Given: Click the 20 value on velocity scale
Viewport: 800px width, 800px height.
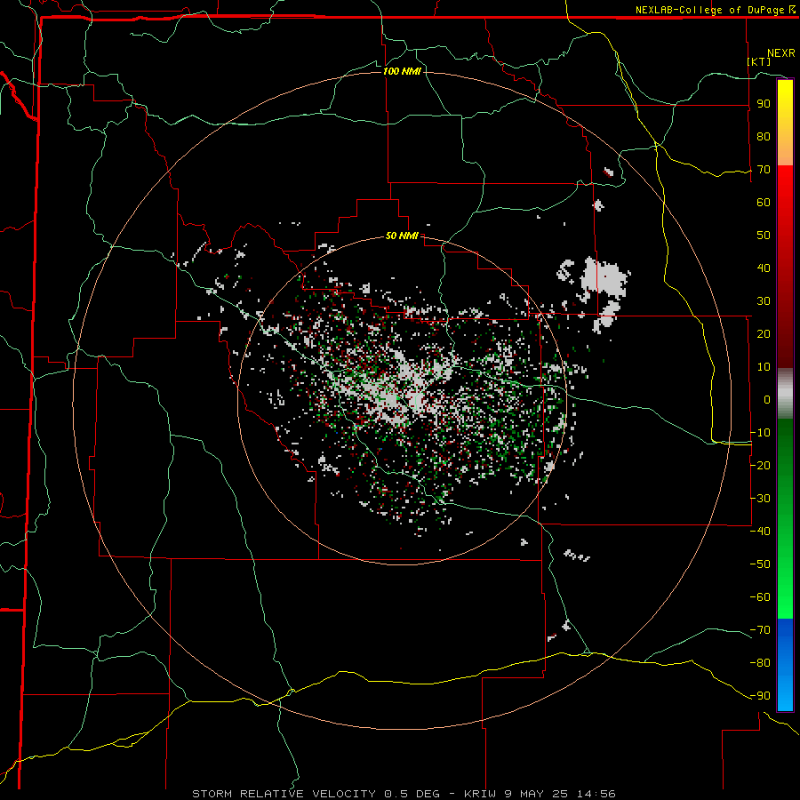Looking at the screenshot, I should (x=764, y=334).
